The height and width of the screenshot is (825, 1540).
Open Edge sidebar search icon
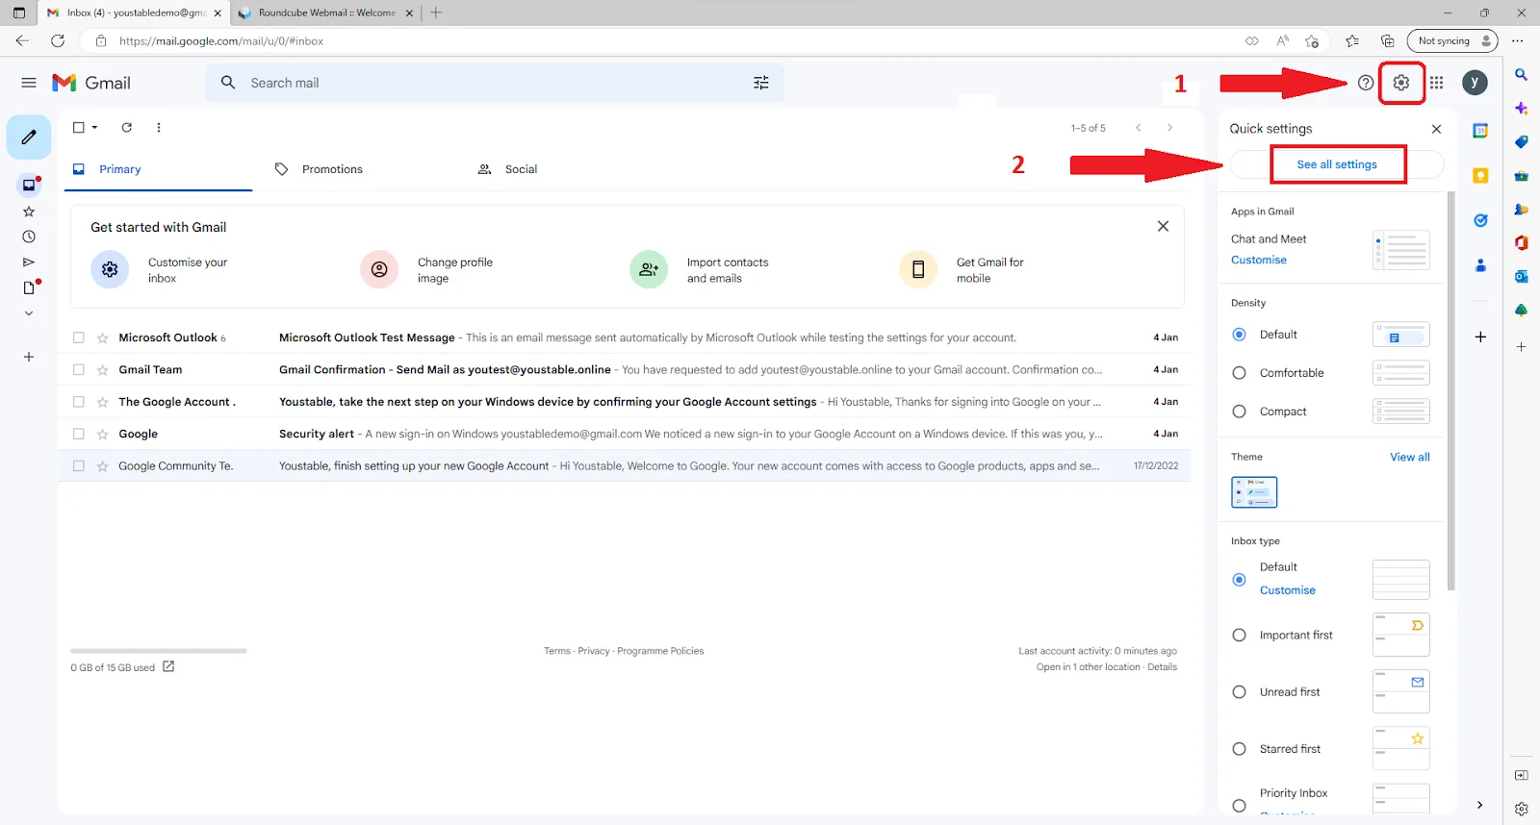[x=1521, y=75]
